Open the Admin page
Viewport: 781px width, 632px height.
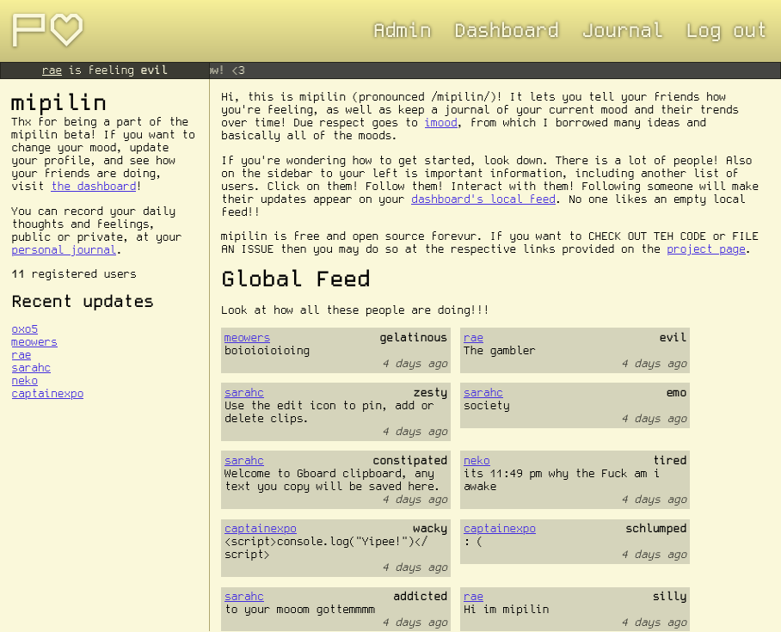pyautogui.click(x=402, y=30)
